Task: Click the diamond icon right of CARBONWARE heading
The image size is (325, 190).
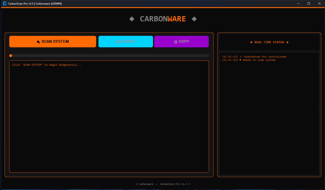Action: [x=194, y=19]
